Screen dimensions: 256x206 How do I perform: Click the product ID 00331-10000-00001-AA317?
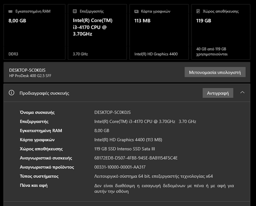[x=120, y=167]
